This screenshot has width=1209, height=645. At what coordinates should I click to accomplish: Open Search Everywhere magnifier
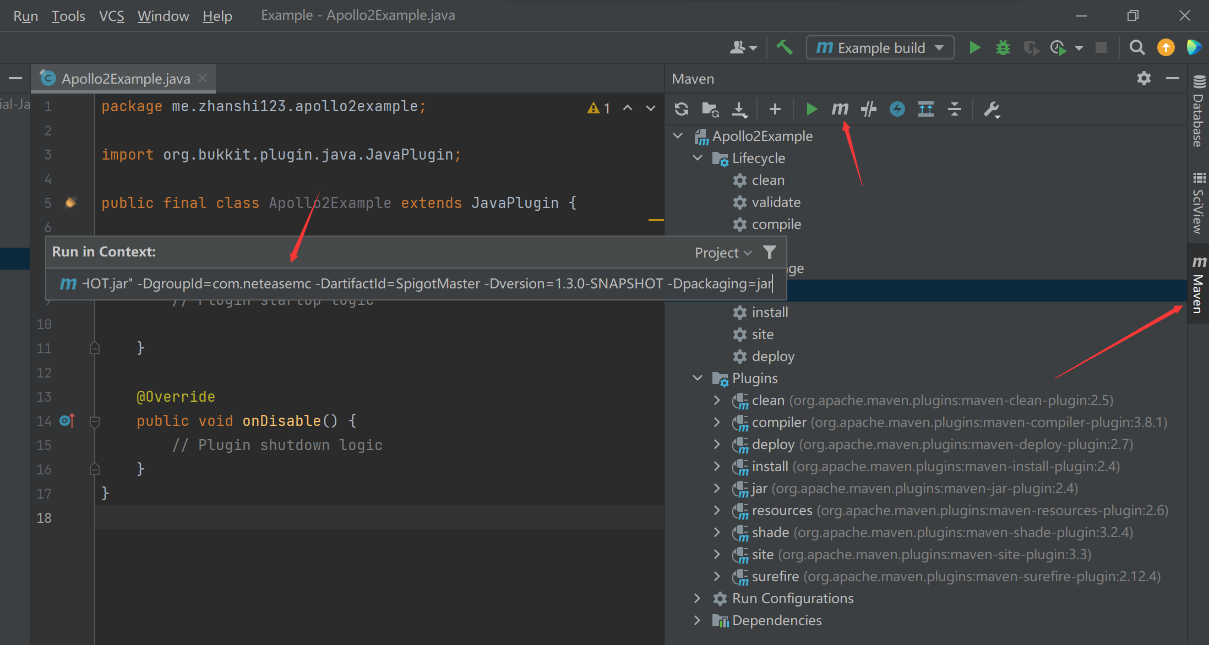[1137, 47]
